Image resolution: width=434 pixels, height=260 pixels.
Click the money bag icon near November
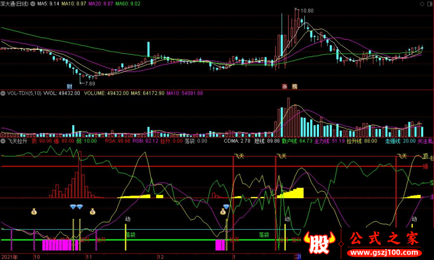tap(92, 212)
